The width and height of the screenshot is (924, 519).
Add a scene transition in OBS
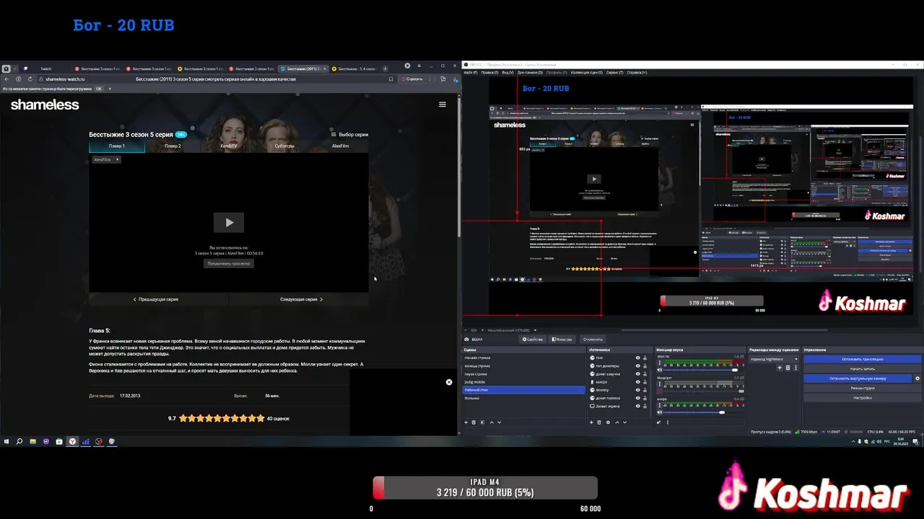(780, 368)
